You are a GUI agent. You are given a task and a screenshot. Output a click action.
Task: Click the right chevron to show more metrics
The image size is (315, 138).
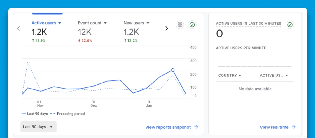pos(167,28)
